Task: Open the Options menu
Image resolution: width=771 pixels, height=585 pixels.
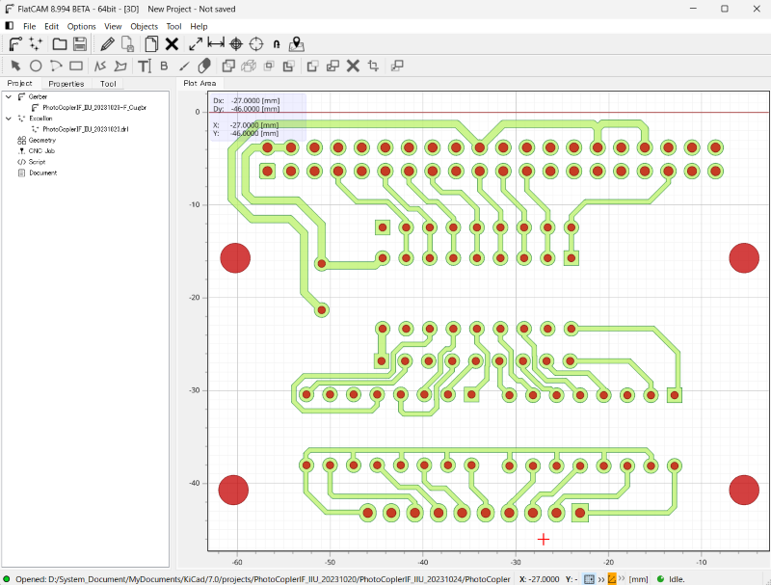Action: [x=82, y=26]
